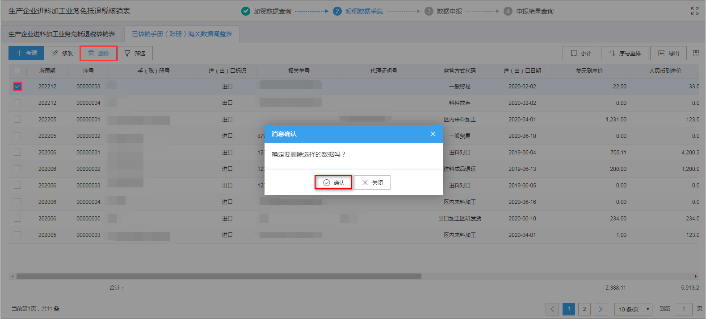Click the 序号重排 button
The image size is (706, 319).
(x=625, y=53)
